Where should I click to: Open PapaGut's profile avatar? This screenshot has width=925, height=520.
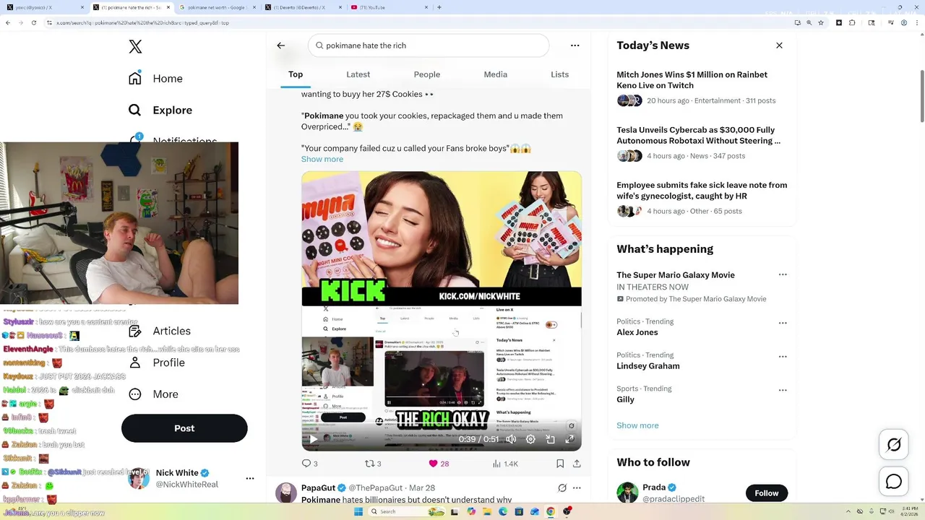point(286,493)
